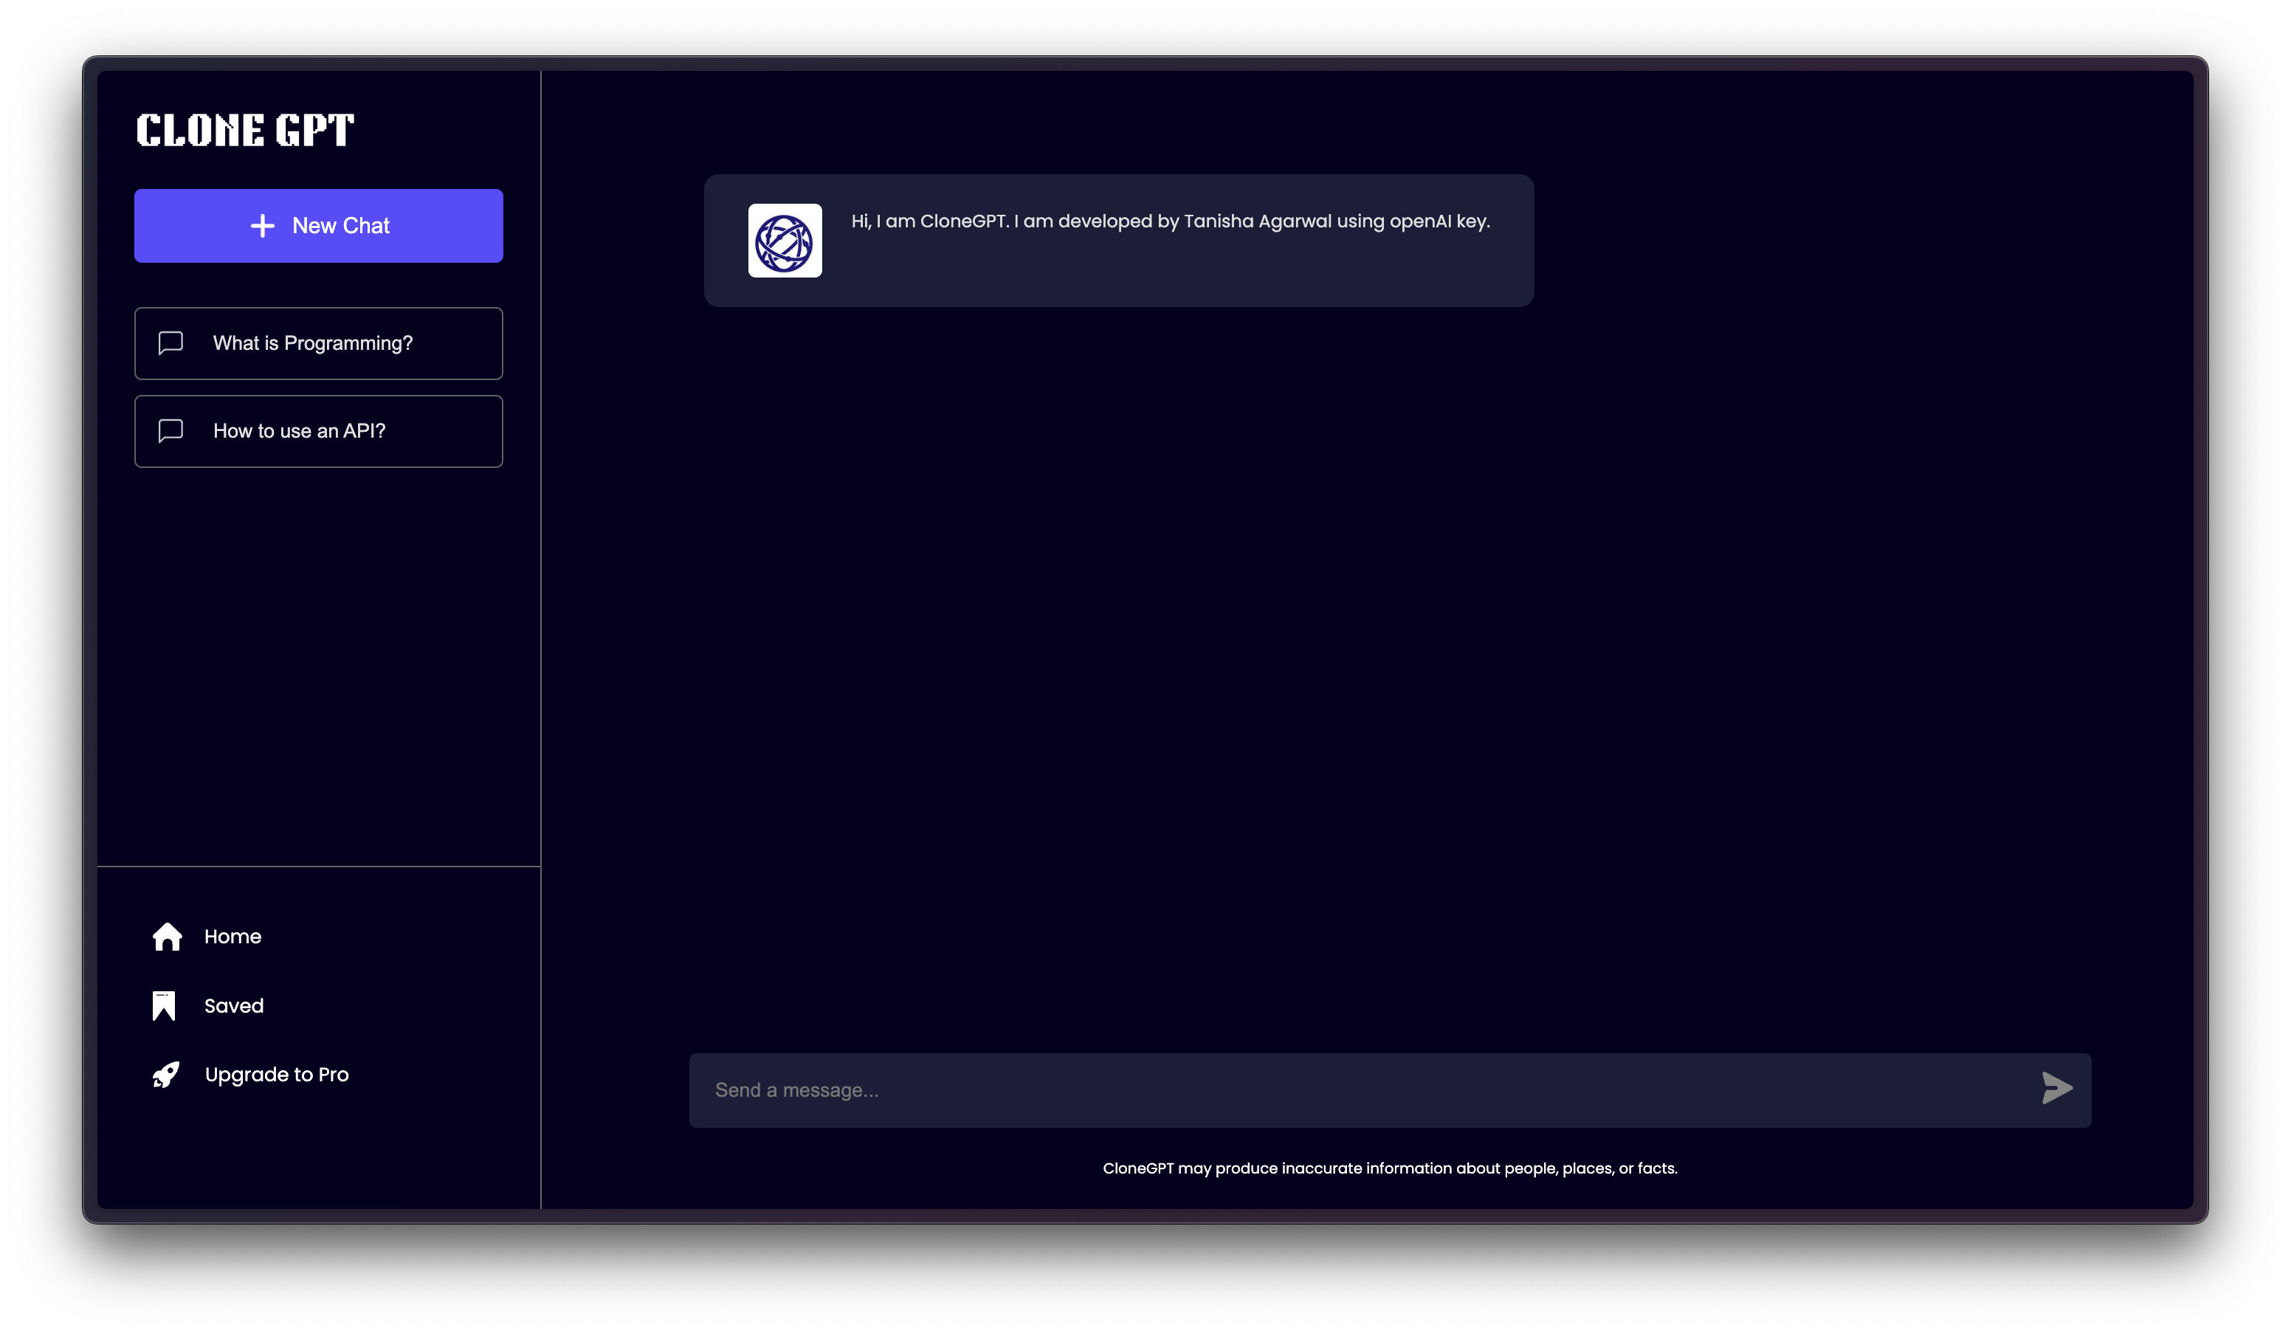Image resolution: width=2291 pixels, height=1333 pixels.
Task: Click the greeting message bubble background
Action: (x=1182, y=278)
